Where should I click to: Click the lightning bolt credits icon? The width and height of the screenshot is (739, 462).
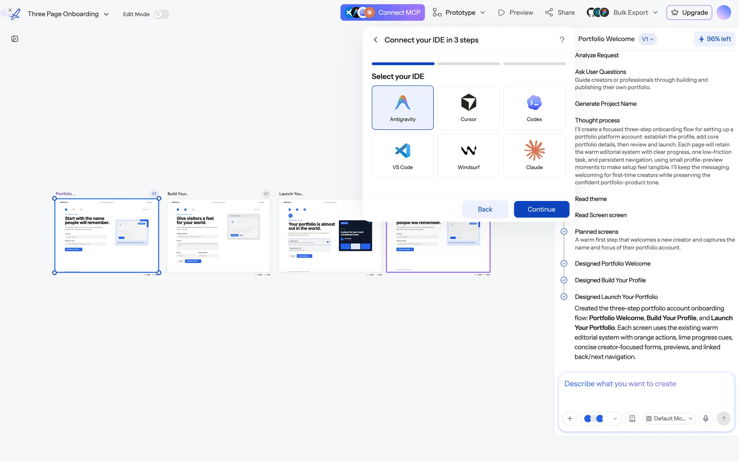point(701,39)
